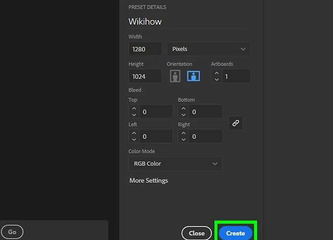Open the Pixels units dropdown
This screenshot has width=333, height=240.
[x=208, y=49]
